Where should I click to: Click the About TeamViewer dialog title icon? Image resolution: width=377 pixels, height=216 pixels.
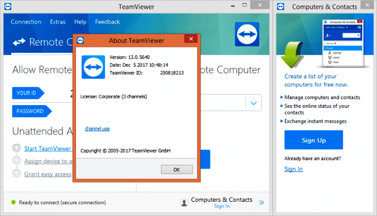tap(80, 41)
